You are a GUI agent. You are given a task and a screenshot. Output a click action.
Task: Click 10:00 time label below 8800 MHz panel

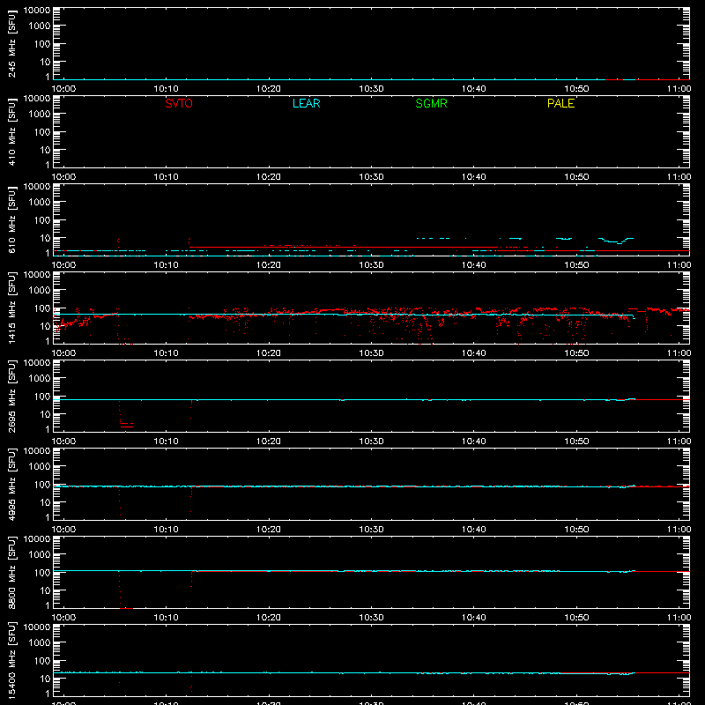click(63, 618)
